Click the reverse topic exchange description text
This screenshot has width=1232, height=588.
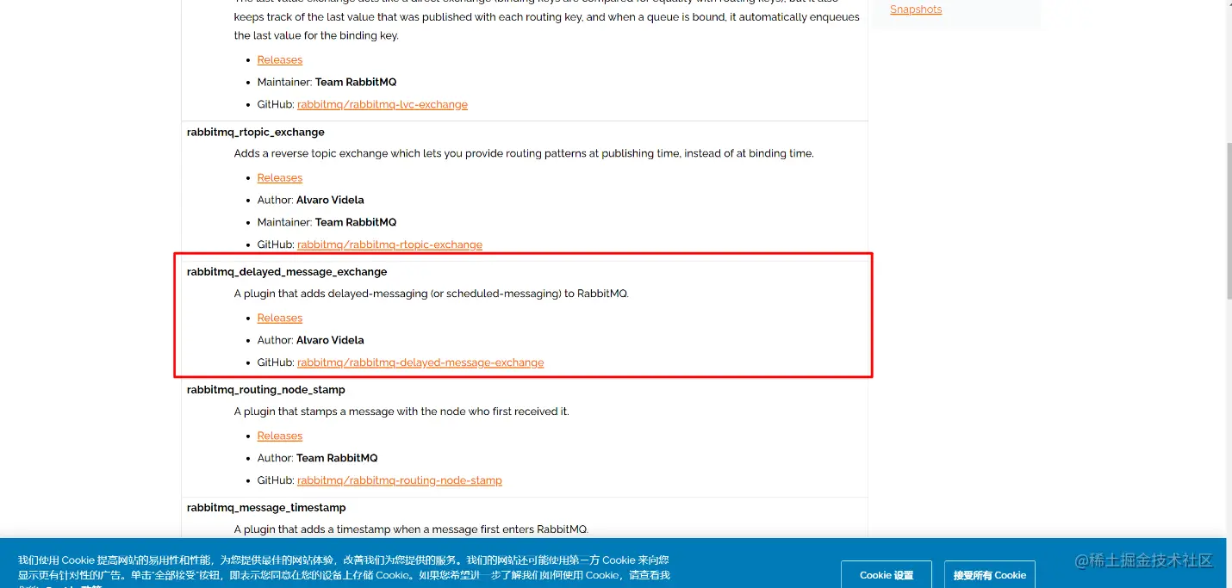524,153
